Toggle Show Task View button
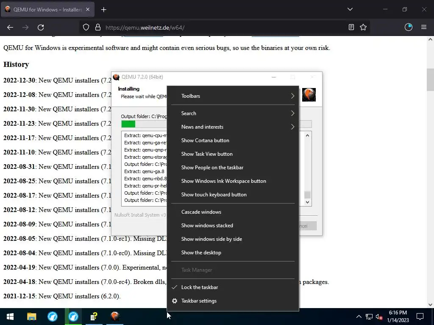 [x=233, y=154]
